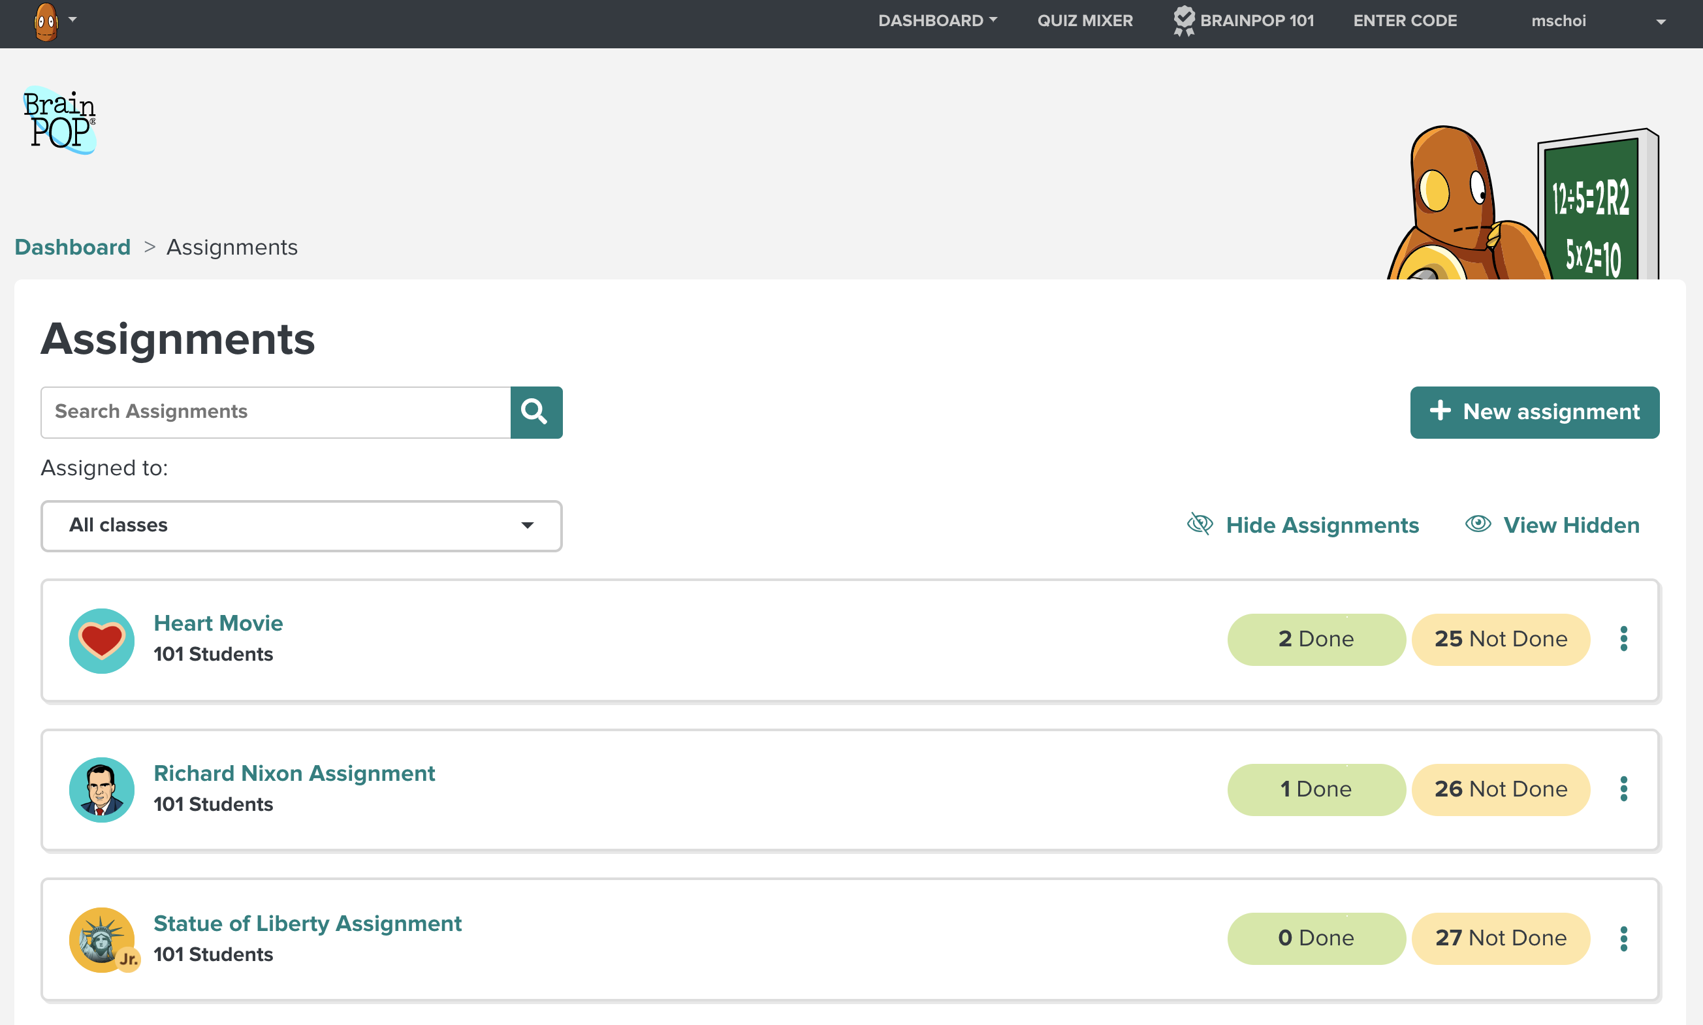Image resolution: width=1703 pixels, height=1025 pixels.
Task: Open the Richard Nixon Assignment link
Action: click(x=294, y=773)
